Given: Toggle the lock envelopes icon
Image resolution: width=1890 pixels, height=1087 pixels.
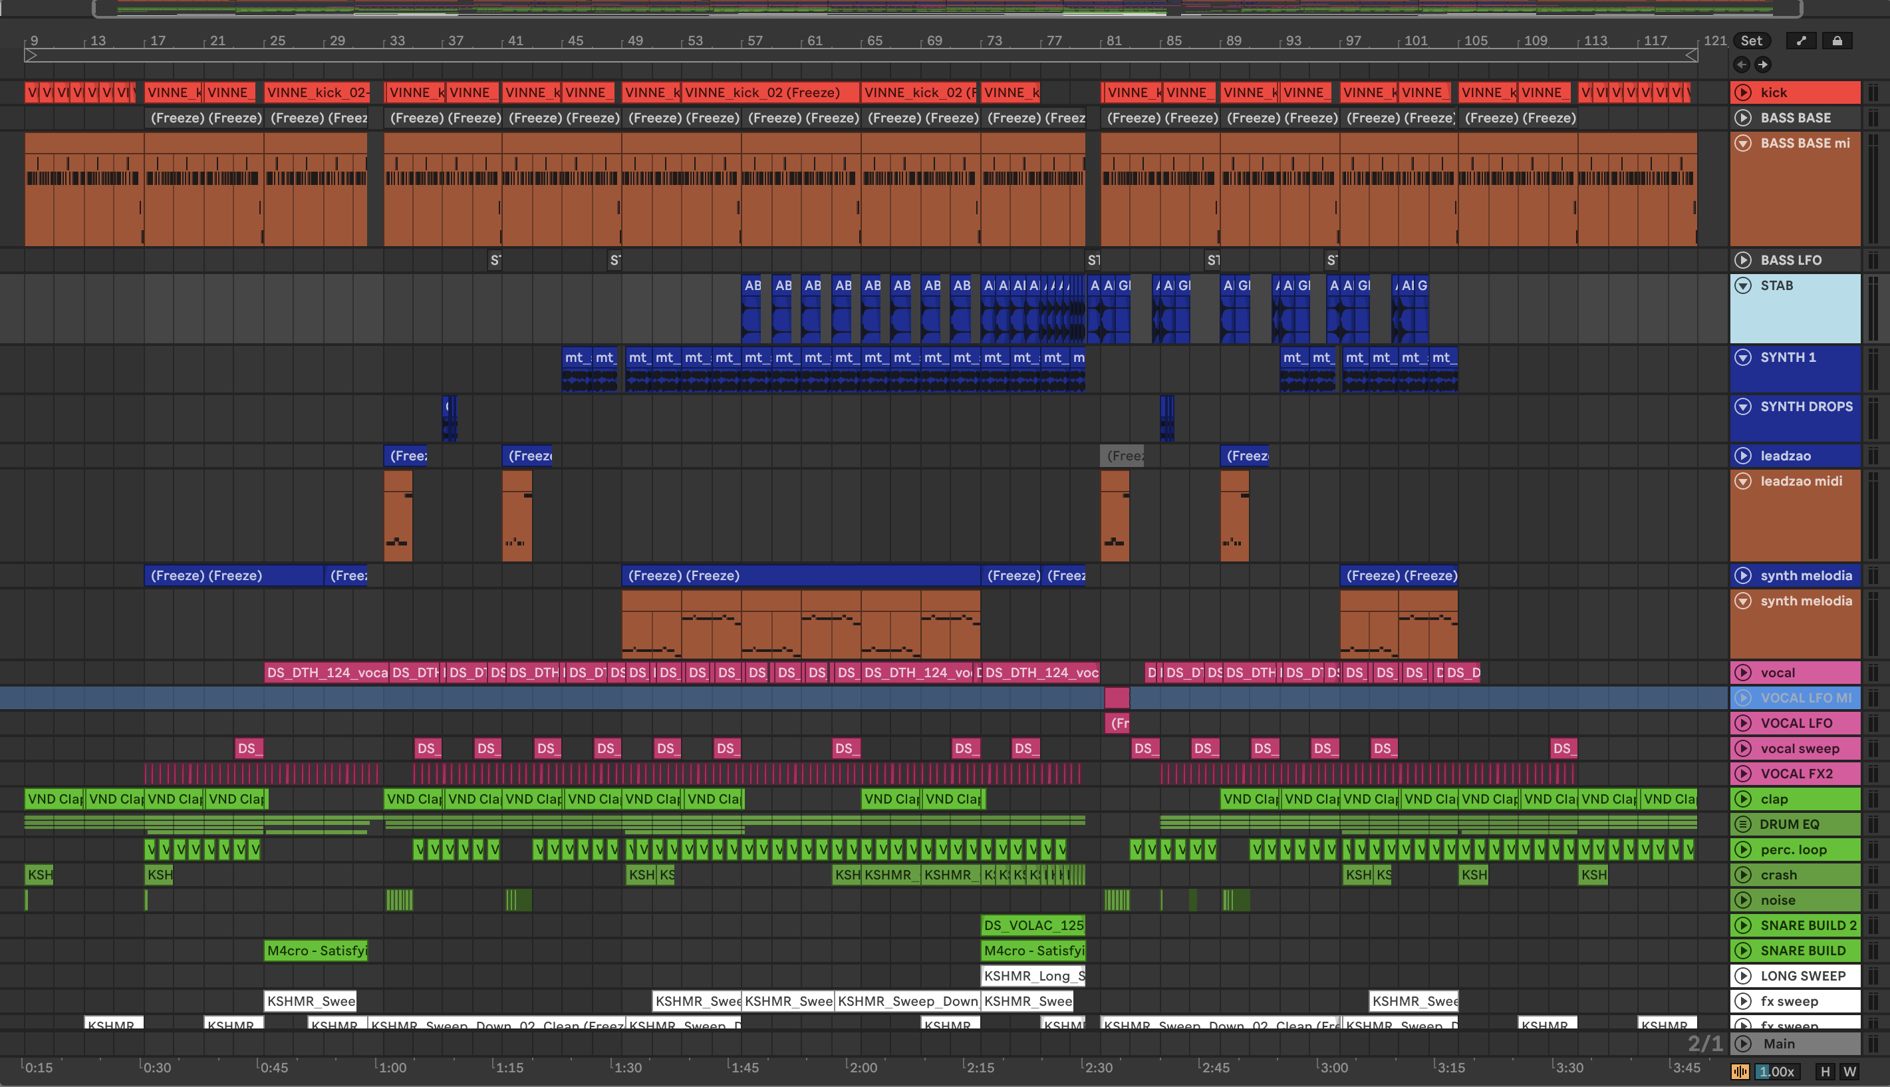Looking at the screenshot, I should (x=1837, y=41).
